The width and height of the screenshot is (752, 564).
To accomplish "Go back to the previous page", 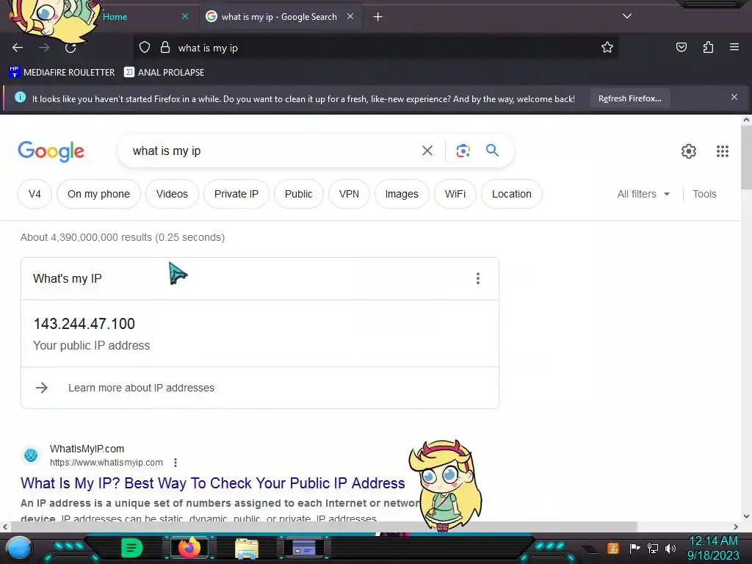I will [18, 48].
